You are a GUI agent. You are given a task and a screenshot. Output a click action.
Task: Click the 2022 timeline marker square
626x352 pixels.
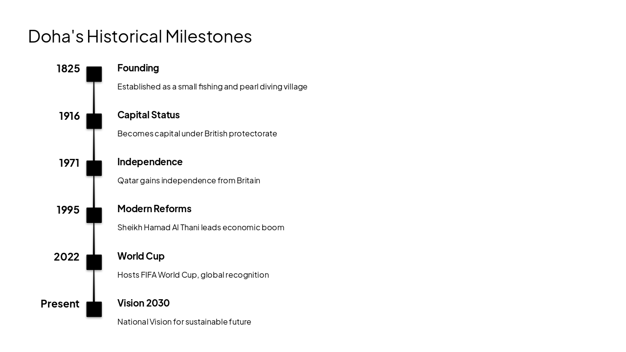click(94, 262)
